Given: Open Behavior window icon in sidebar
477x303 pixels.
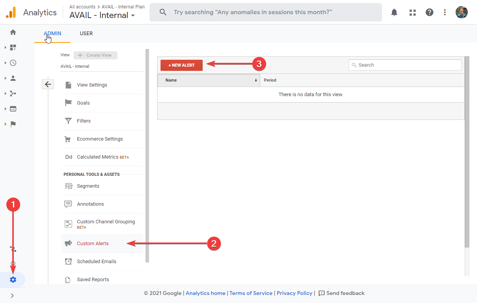Looking at the screenshot, I should click(13, 109).
